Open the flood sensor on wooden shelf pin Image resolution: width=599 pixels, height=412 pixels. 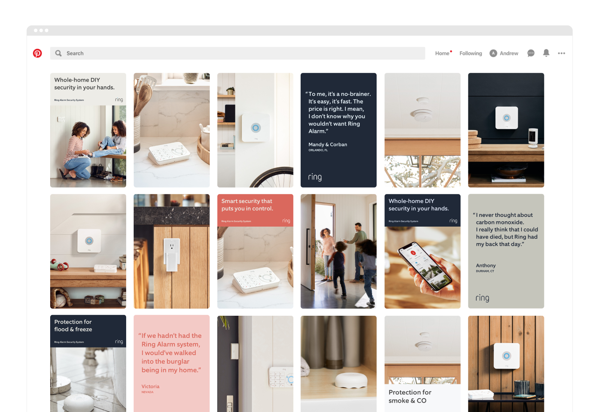click(x=338, y=363)
